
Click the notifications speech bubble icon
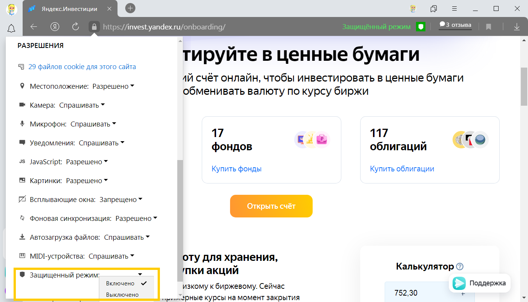point(22,143)
